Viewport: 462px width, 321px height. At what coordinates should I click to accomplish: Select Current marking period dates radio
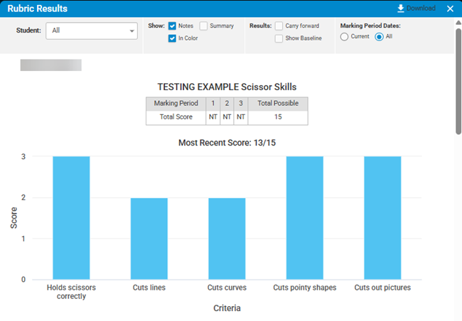(345, 37)
